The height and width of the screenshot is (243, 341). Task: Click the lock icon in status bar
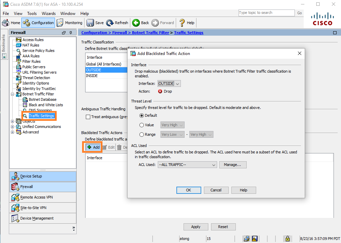click(x=287, y=239)
